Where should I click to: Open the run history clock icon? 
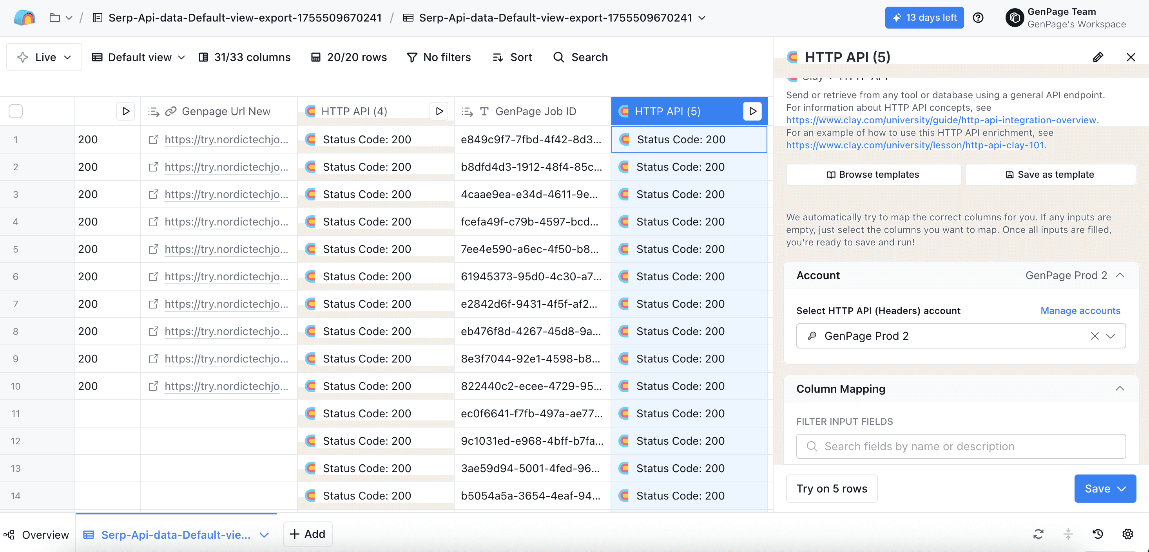coord(1098,534)
